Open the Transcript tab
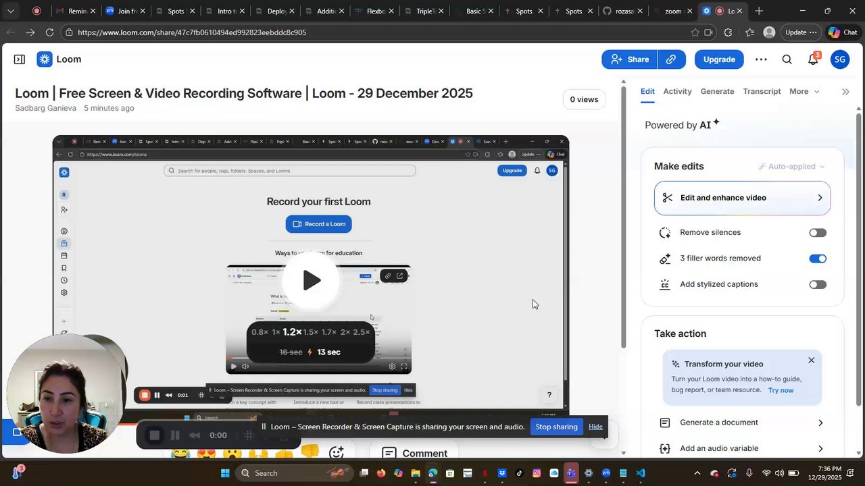865x486 pixels. coord(762,92)
